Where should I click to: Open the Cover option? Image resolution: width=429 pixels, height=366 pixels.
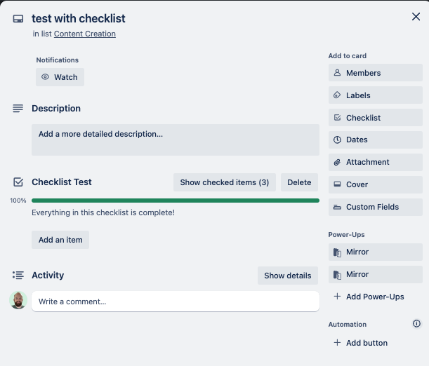coord(376,184)
